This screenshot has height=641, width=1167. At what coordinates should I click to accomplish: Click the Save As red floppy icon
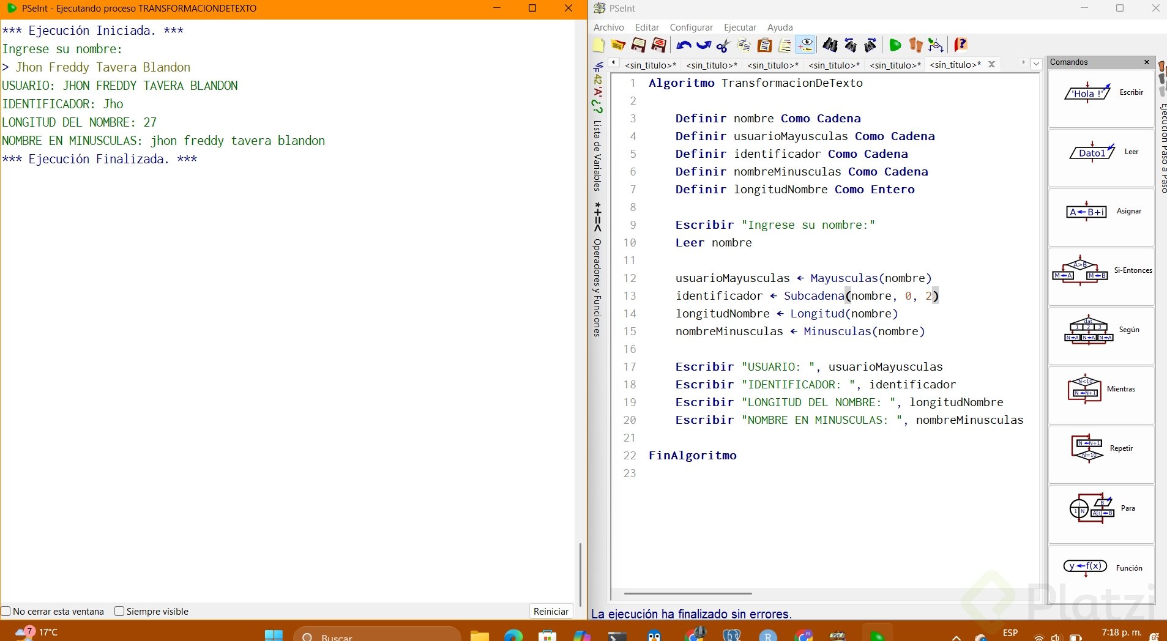[659, 45]
